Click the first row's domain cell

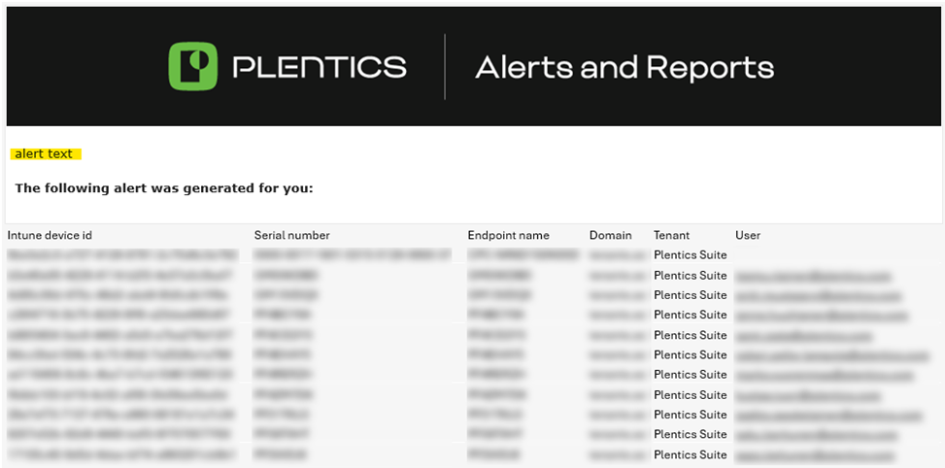point(617,254)
